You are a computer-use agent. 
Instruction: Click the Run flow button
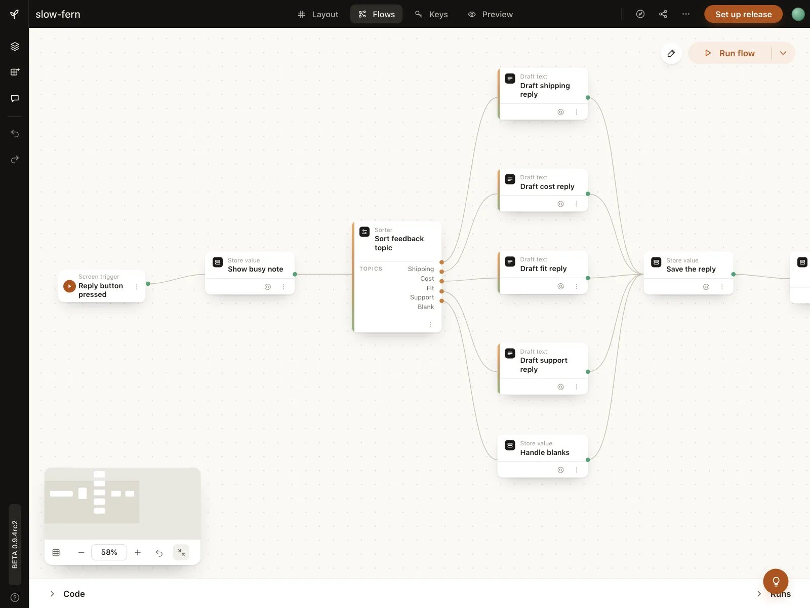730,53
